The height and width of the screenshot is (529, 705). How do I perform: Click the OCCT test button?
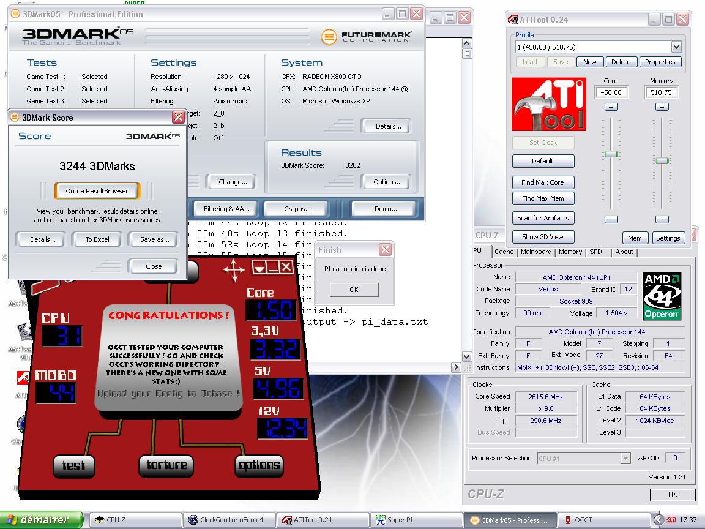click(x=73, y=465)
